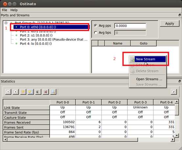Select Avg bps radio button
The width and height of the screenshot is (182, 150).
coord(96,32)
